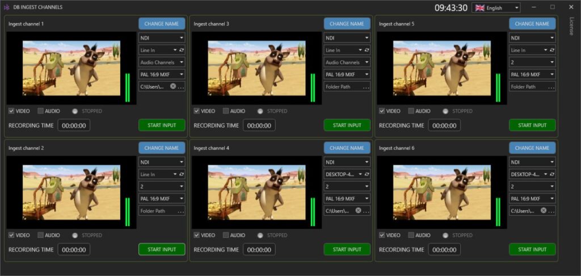Click audio level meter in Ingest channel 1
581x276 pixels.
[x=127, y=87]
